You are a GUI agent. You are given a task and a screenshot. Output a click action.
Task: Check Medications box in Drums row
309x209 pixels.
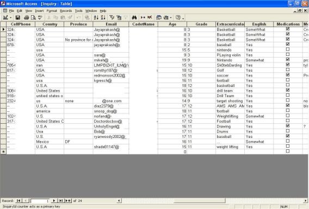pos(288,131)
